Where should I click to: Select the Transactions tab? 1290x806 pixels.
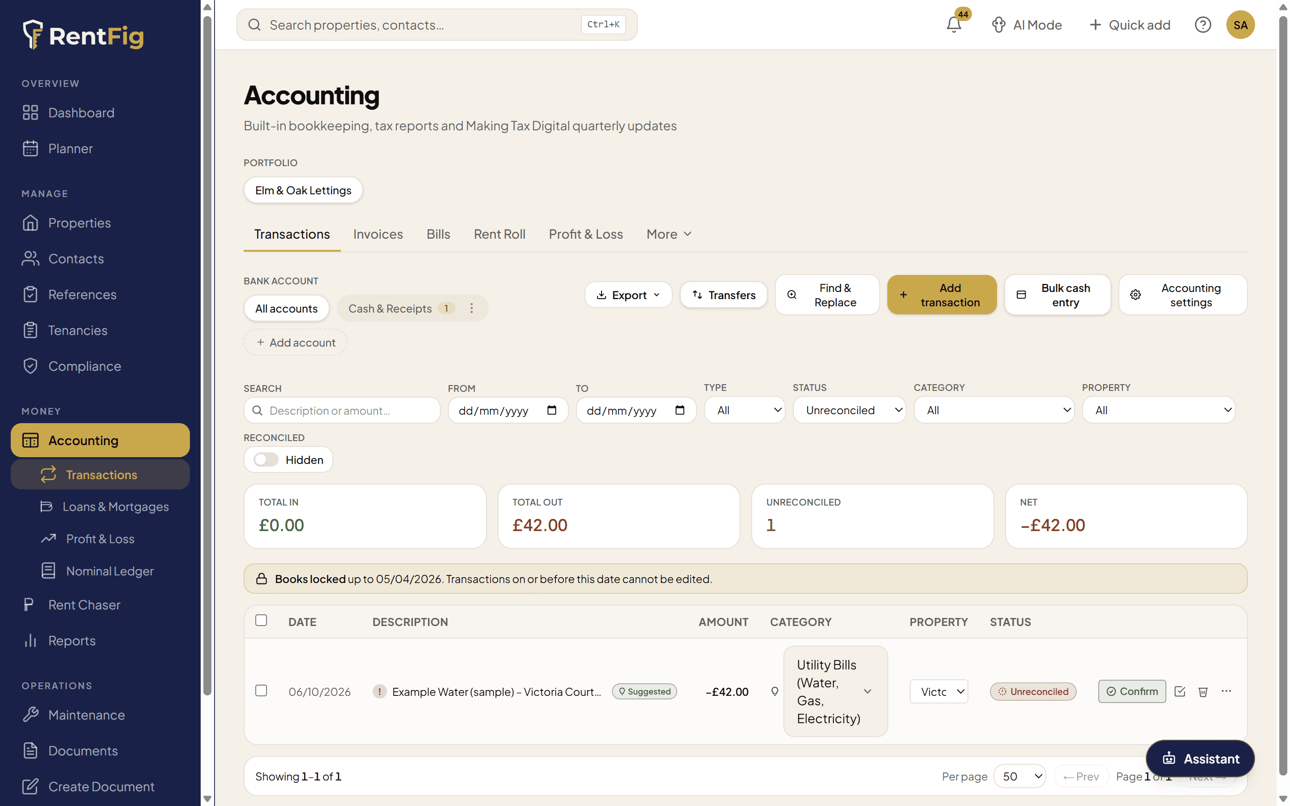[292, 234]
